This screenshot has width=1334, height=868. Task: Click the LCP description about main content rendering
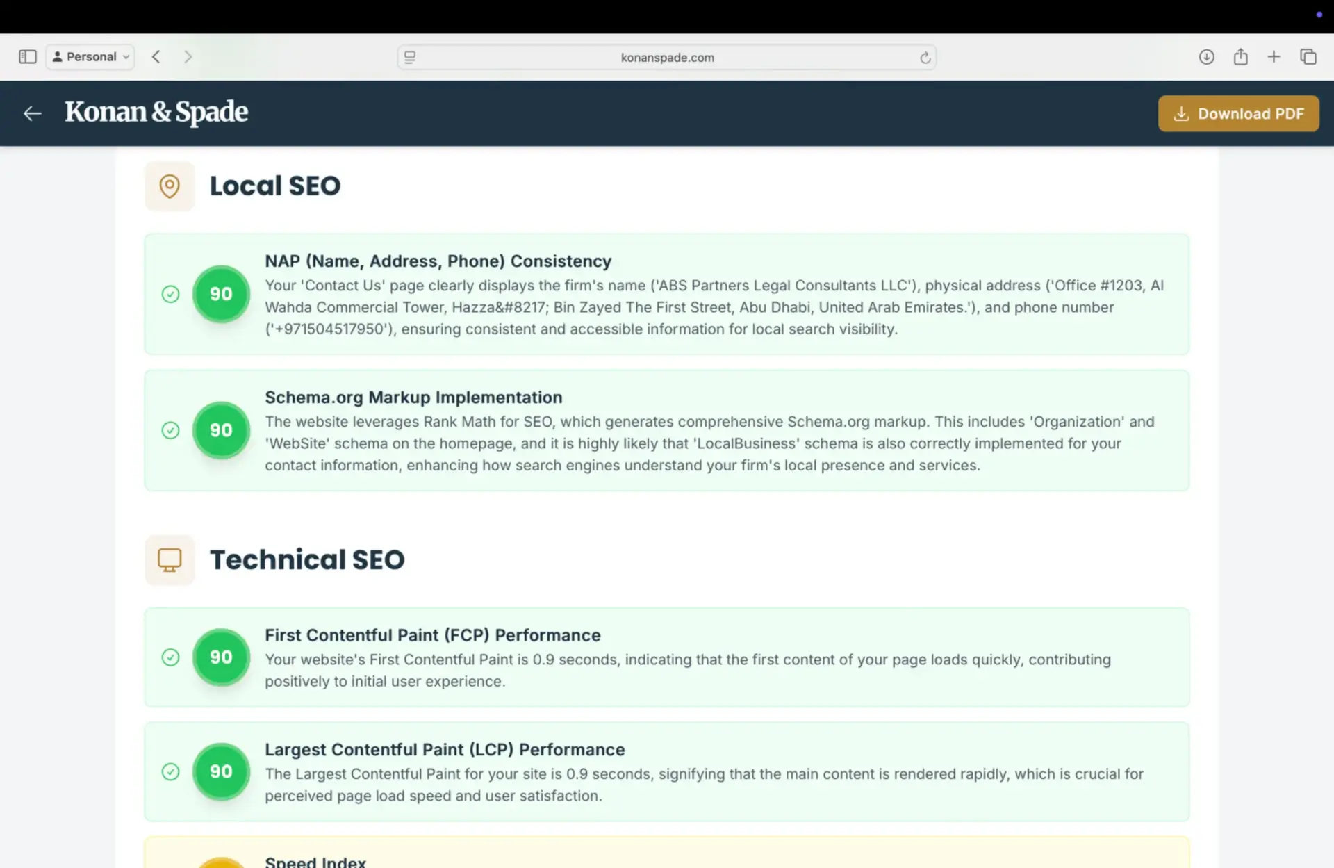tap(704, 785)
